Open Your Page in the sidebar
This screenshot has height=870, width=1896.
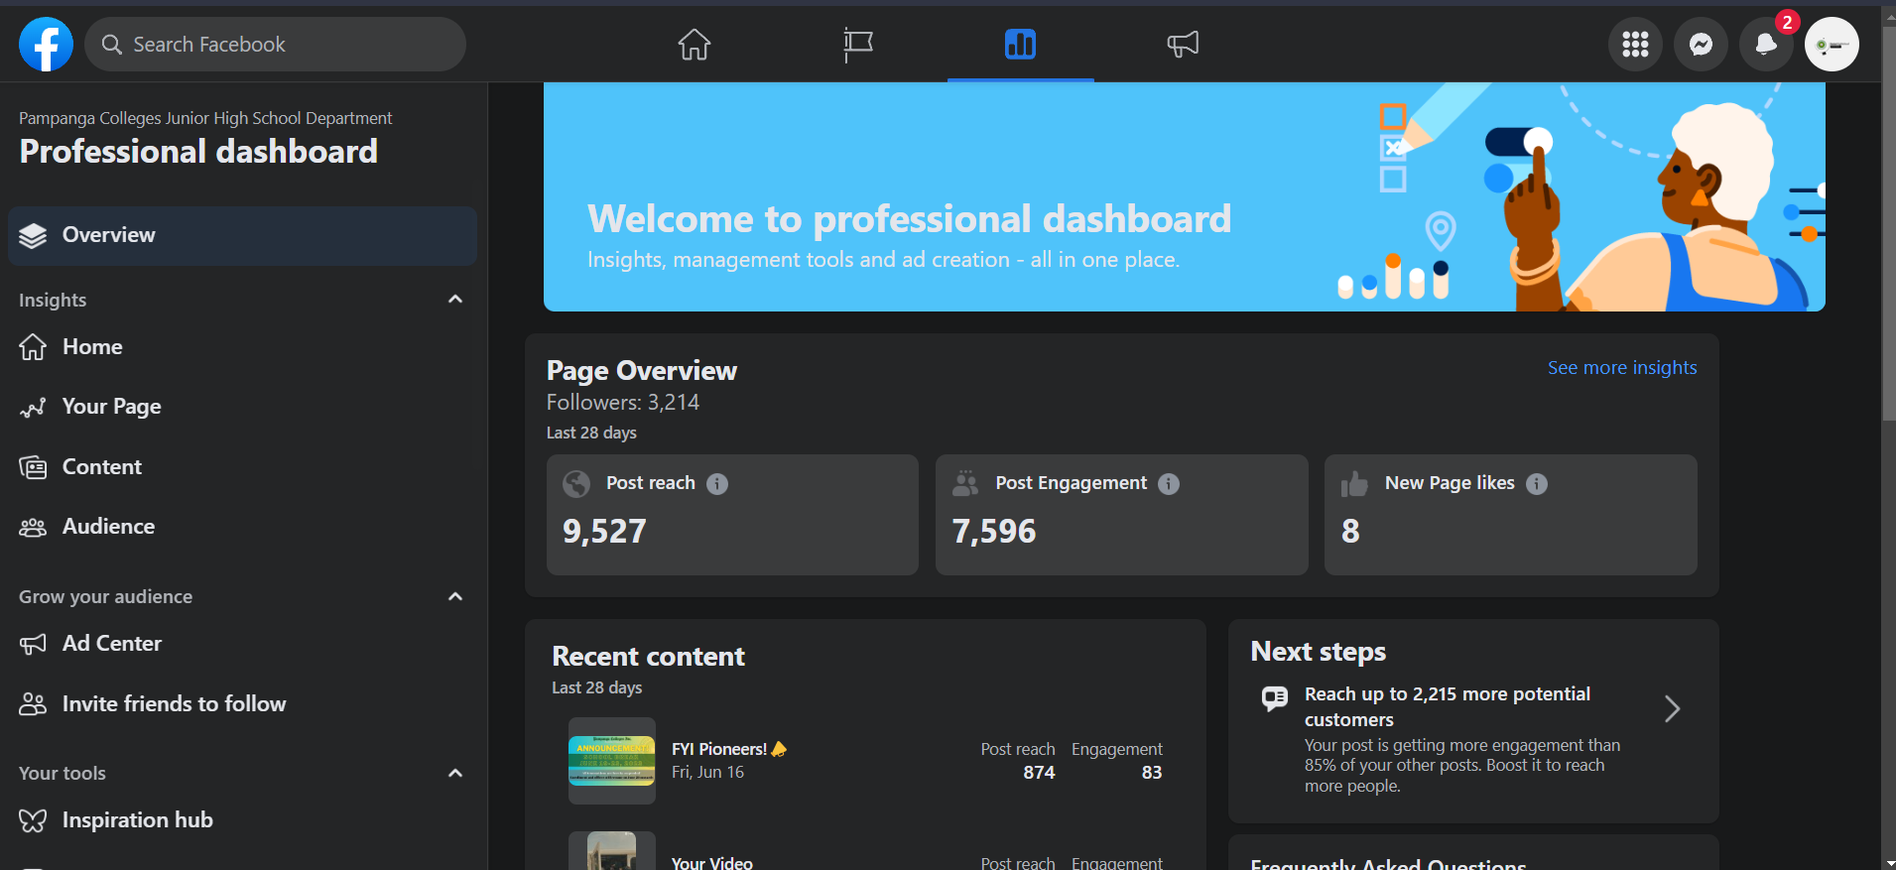[242, 407]
